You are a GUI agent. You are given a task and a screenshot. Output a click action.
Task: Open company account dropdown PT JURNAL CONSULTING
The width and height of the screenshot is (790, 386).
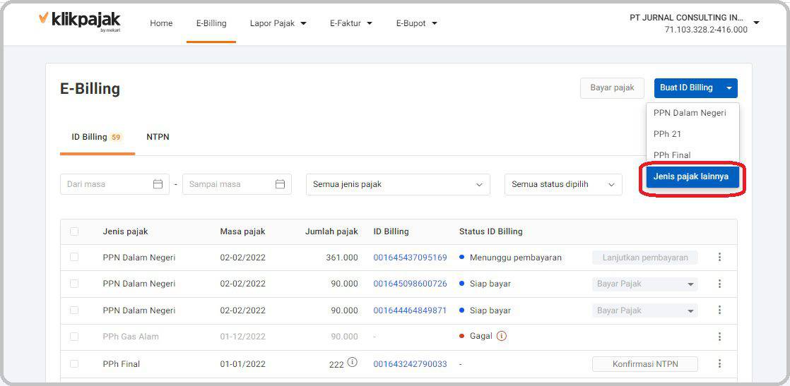pyautogui.click(x=695, y=23)
